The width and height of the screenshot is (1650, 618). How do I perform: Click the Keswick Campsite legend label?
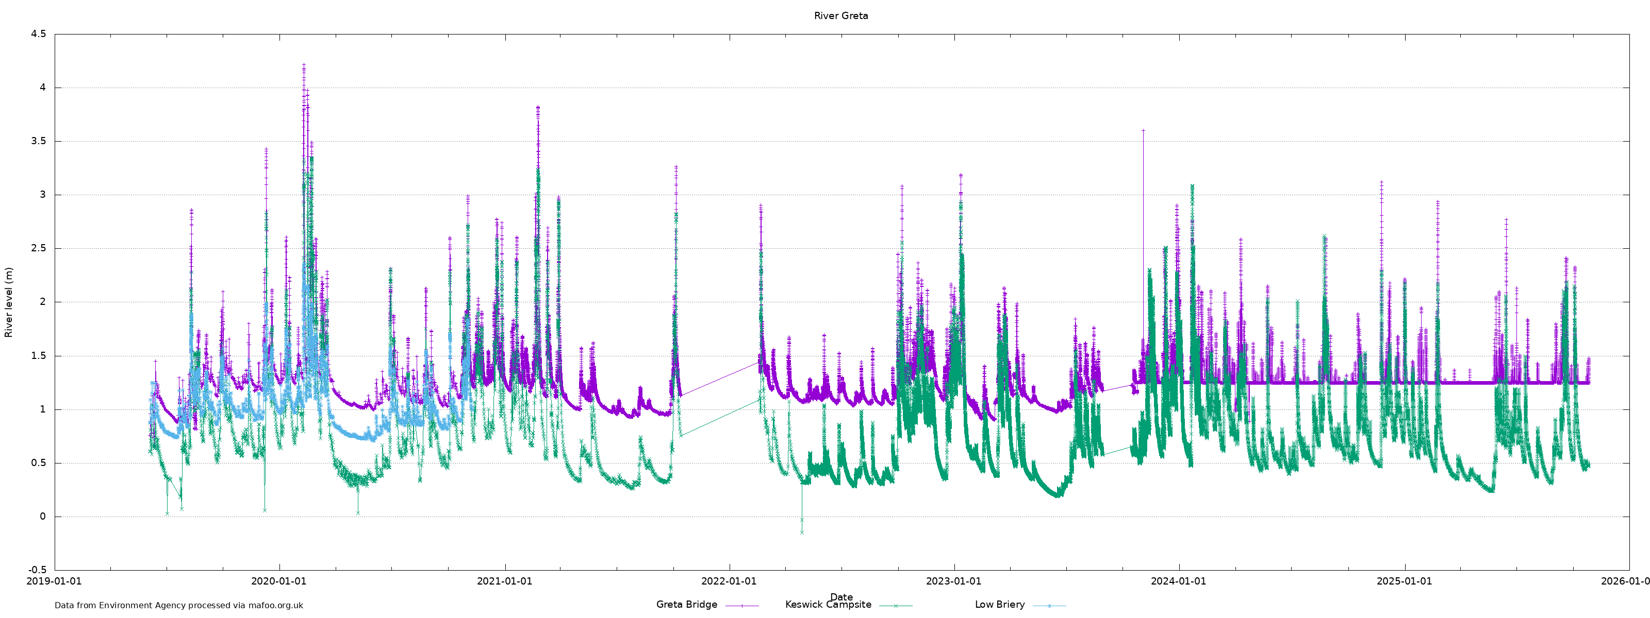pos(828,605)
